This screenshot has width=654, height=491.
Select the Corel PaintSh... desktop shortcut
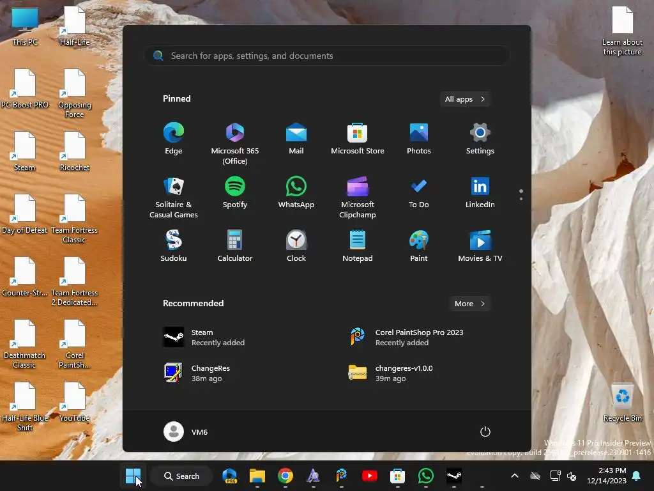(75, 343)
